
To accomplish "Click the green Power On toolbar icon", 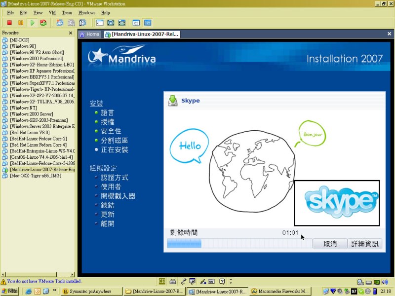I will pyautogui.click(x=32, y=23).
